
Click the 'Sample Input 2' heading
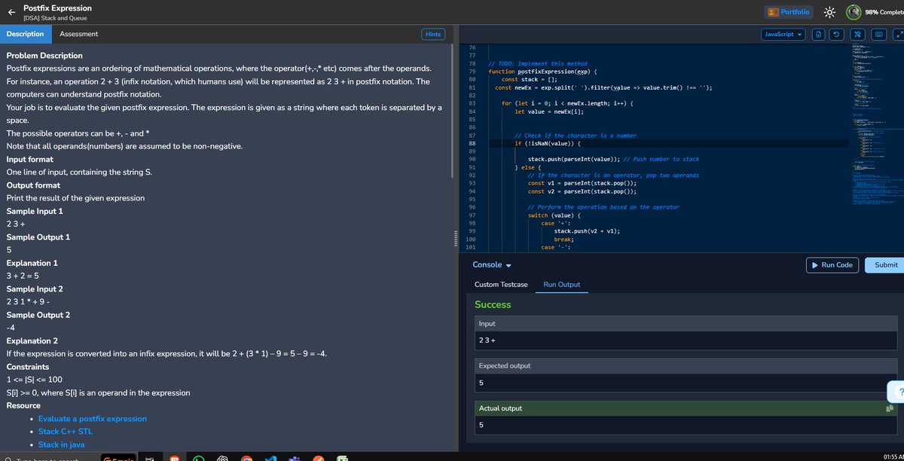click(35, 289)
